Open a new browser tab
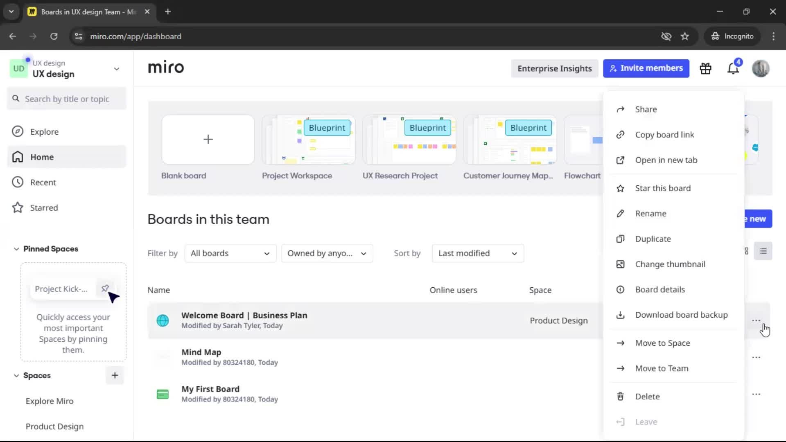 click(168, 12)
